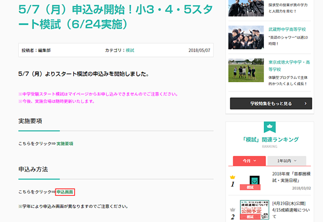The width and height of the screenshot is (323, 222).
Task: Open the 実施要項 details link
Action: (x=65, y=144)
